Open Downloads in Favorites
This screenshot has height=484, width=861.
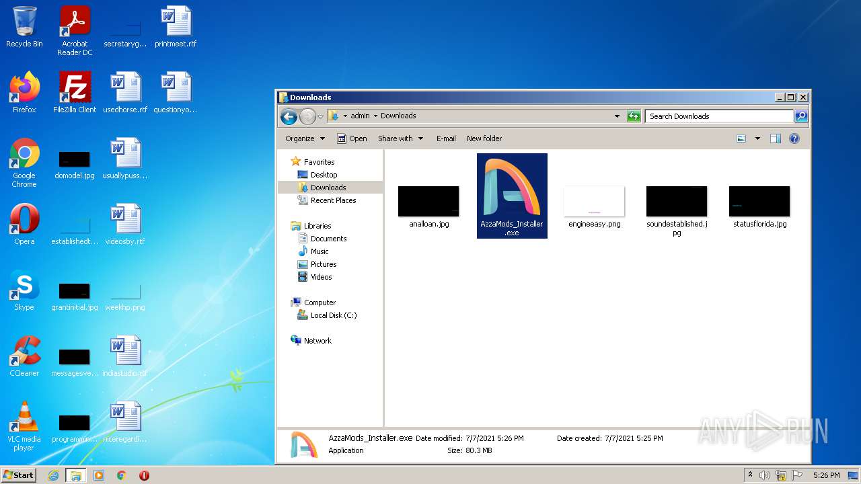pyautogui.click(x=322, y=188)
